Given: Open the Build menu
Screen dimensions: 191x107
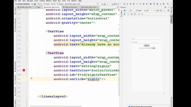Looking at the screenshot, I should point(55,1).
